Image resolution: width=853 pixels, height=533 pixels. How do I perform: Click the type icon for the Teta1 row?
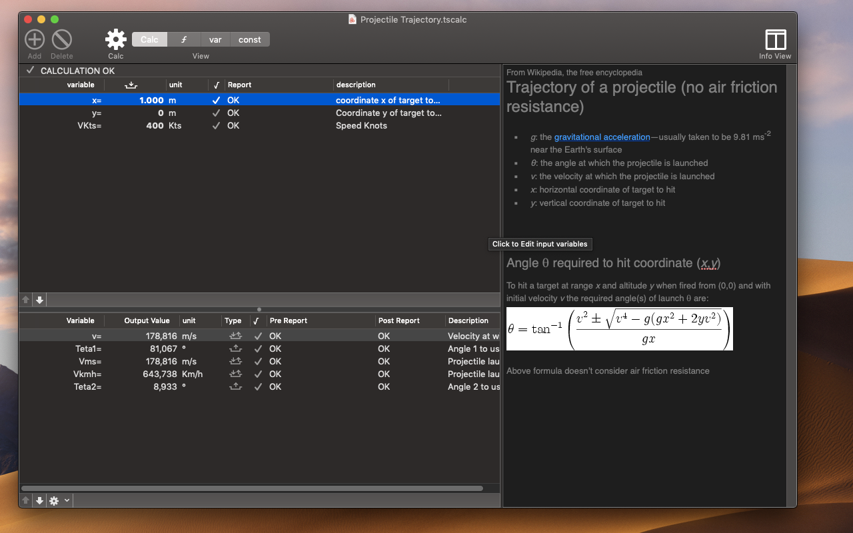click(235, 348)
